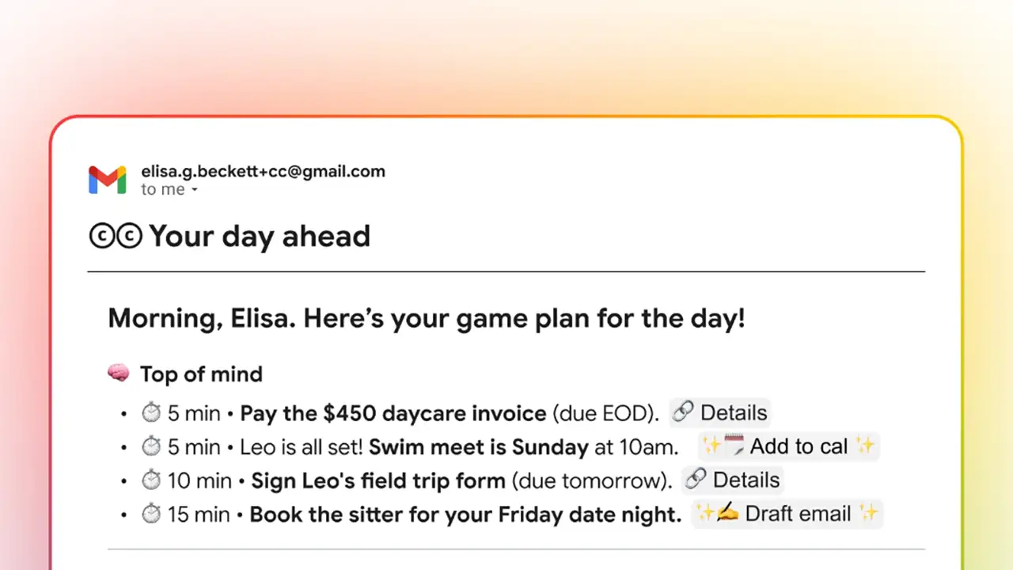This screenshot has width=1013, height=570.
Task: Select the "Sign Leo's field trip form" item
Action: click(x=378, y=481)
